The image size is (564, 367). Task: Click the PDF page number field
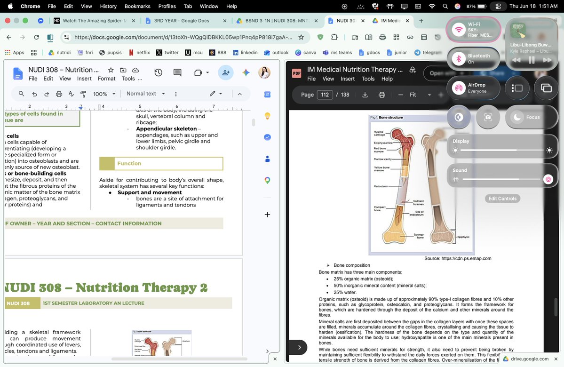tap(325, 95)
